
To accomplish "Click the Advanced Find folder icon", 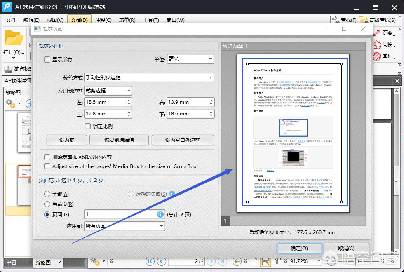I will [363, 20].
